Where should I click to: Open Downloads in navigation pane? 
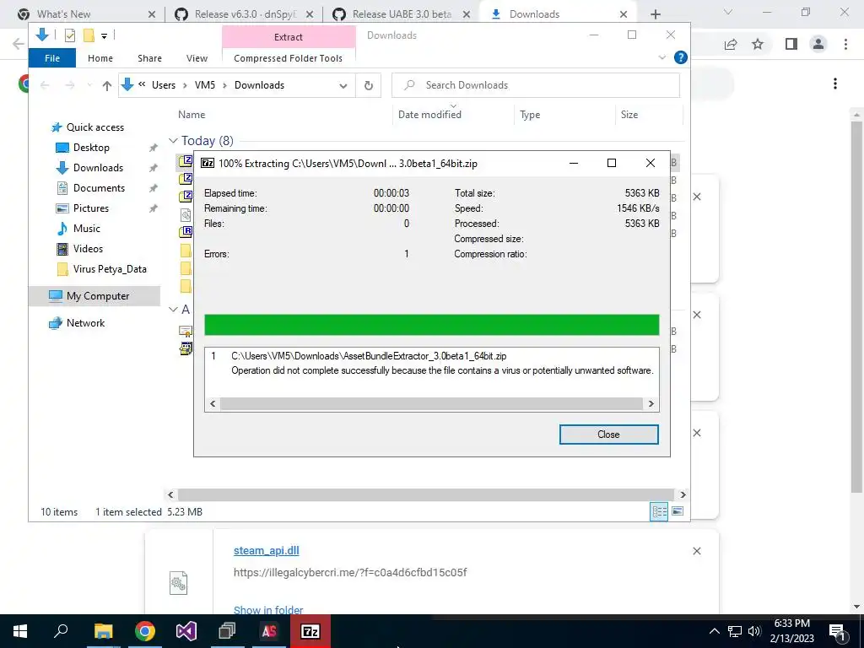coord(98,168)
